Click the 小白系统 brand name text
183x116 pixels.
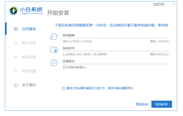(31, 10)
